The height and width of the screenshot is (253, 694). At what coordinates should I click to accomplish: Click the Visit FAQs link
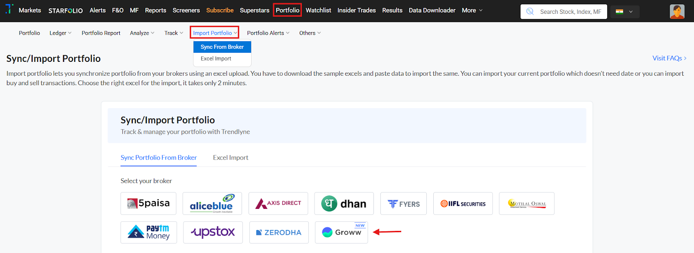tap(669, 58)
